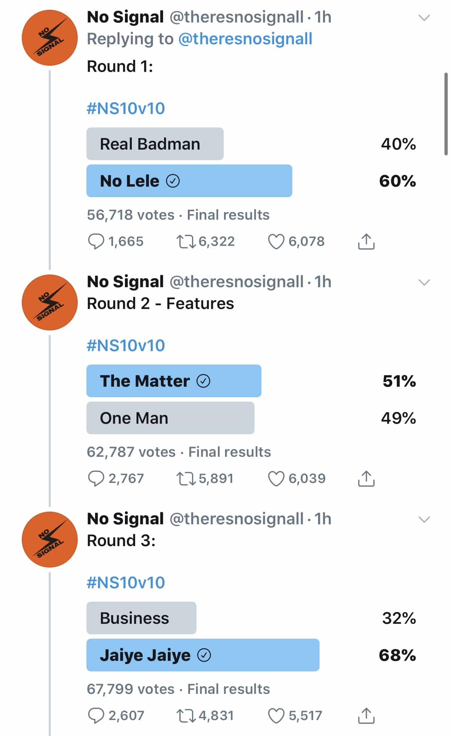Select the No Lele poll option

pyautogui.click(x=189, y=181)
